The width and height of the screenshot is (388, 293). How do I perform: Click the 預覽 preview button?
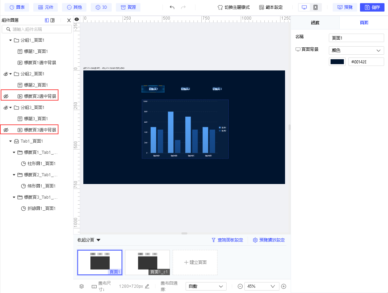(x=345, y=7)
